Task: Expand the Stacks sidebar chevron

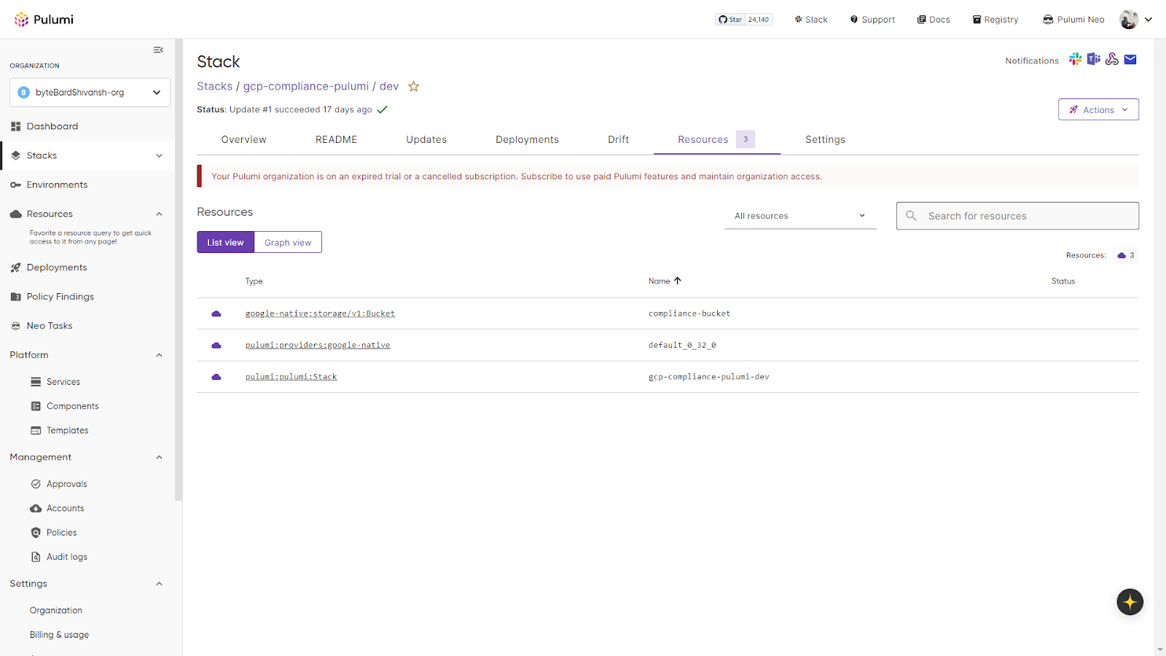Action: (x=159, y=155)
